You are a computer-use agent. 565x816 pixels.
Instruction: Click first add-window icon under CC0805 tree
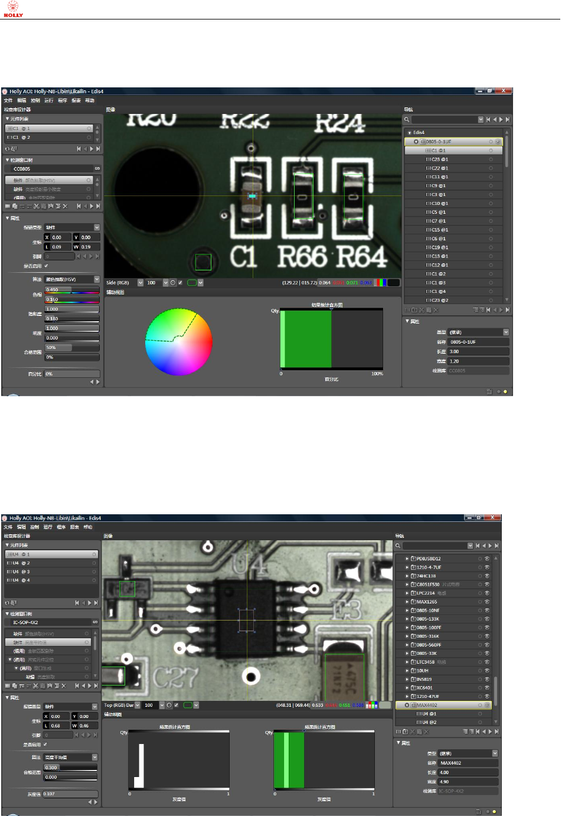pos(8,206)
